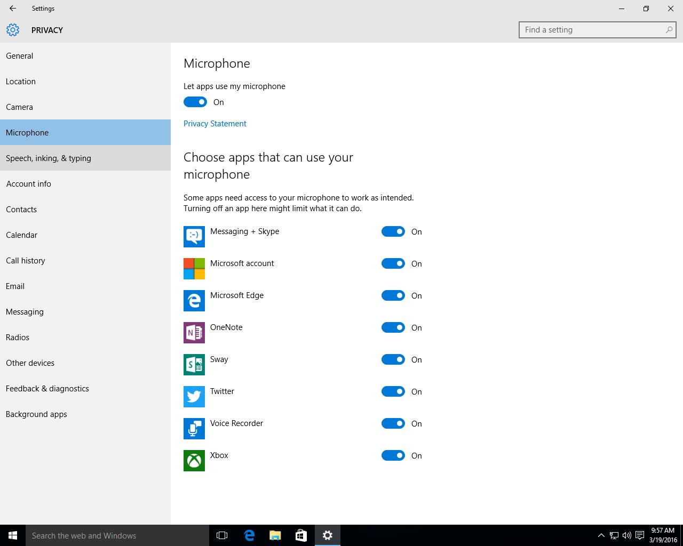Turn off Let apps use my microphone
683x546 pixels.
[x=195, y=102]
